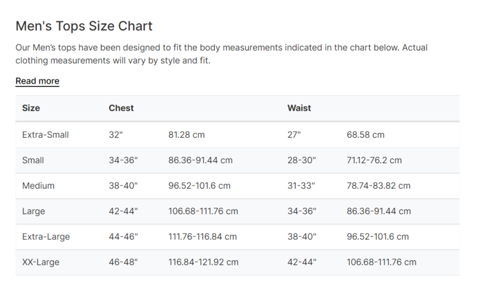The height and width of the screenshot is (296, 478).
Task: Click the 71.12-76.2 cm waist value
Action: 374,161
